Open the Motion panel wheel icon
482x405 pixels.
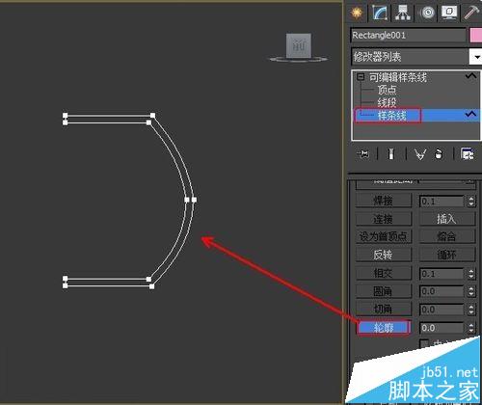427,13
